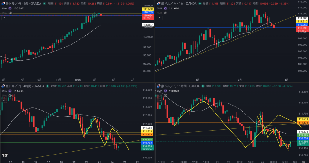The width and height of the screenshot is (309, 163).
Task: Collapse the indicator legend in 4-hour chart
Action: (4, 100)
